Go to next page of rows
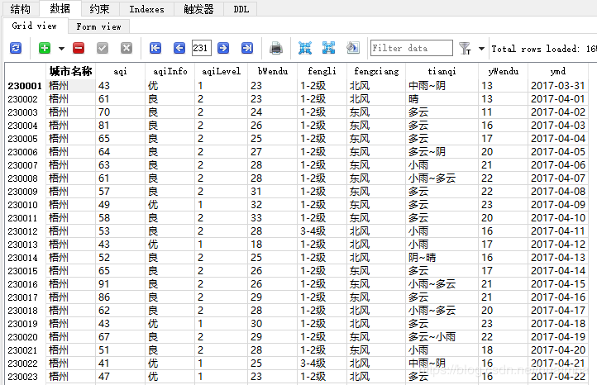The height and width of the screenshot is (385, 597). (223, 48)
